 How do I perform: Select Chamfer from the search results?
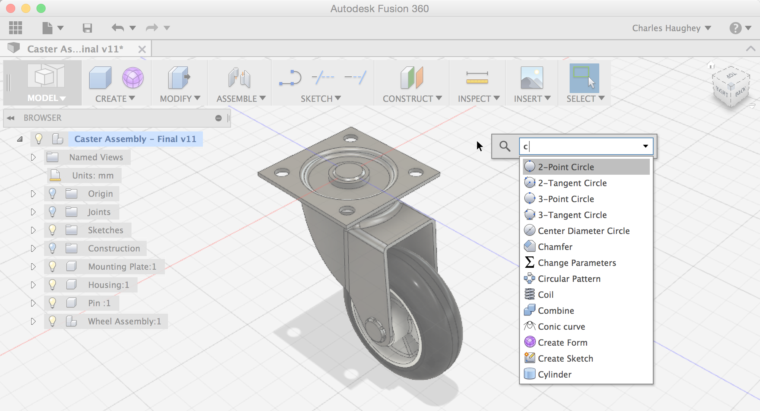point(555,247)
